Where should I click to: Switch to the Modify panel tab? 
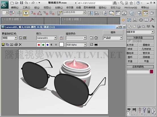coord(129,20)
